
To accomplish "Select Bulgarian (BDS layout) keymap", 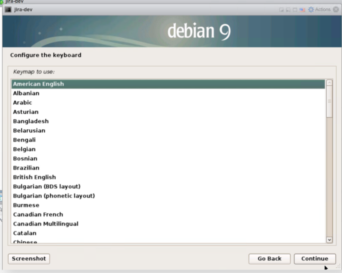I will (x=168, y=186).
